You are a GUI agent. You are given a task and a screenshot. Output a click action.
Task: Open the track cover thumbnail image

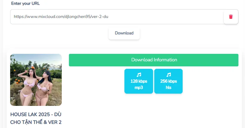click(36, 80)
